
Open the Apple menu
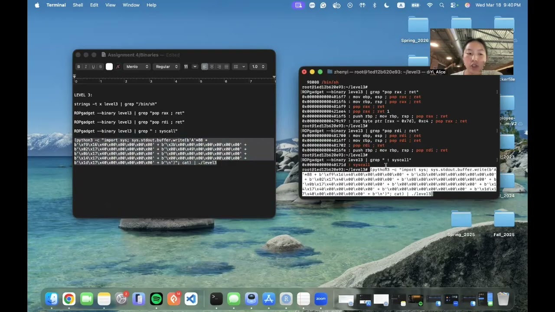37,5
